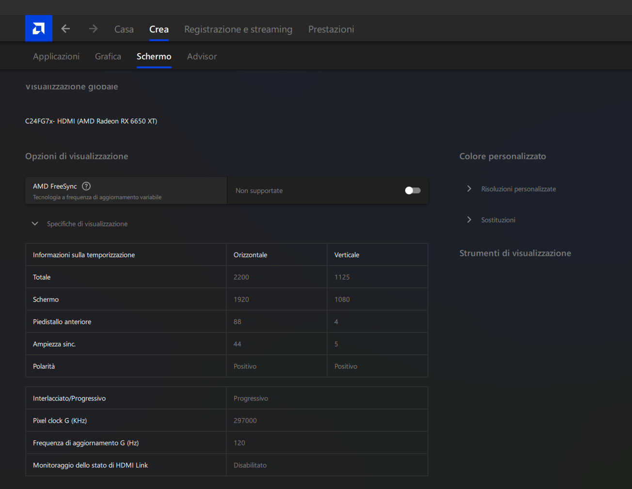The width and height of the screenshot is (632, 489).
Task: Select the Schermo sub-tab
Action: [x=154, y=56]
